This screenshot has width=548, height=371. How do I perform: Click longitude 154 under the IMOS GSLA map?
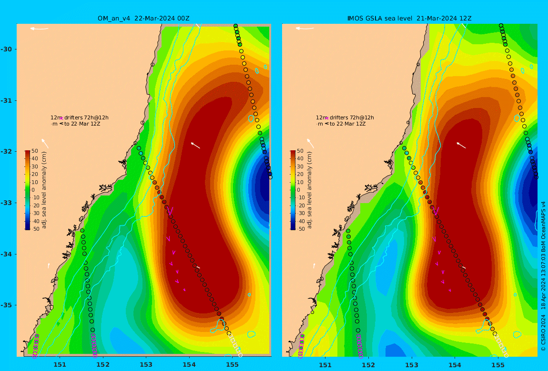pyautogui.click(x=455, y=365)
